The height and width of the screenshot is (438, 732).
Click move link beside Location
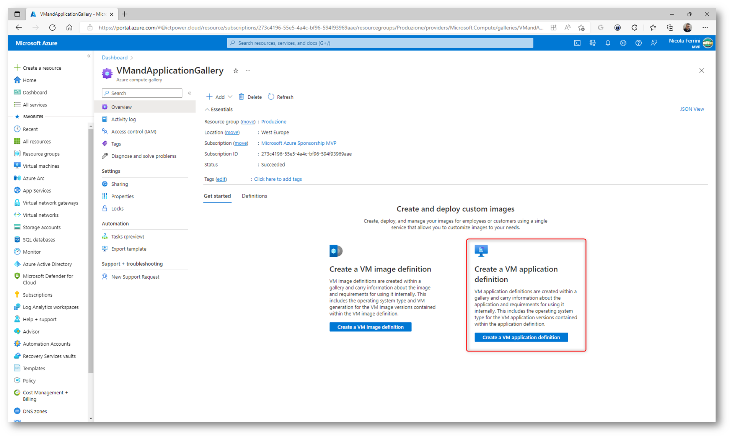(x=232, y=132)
